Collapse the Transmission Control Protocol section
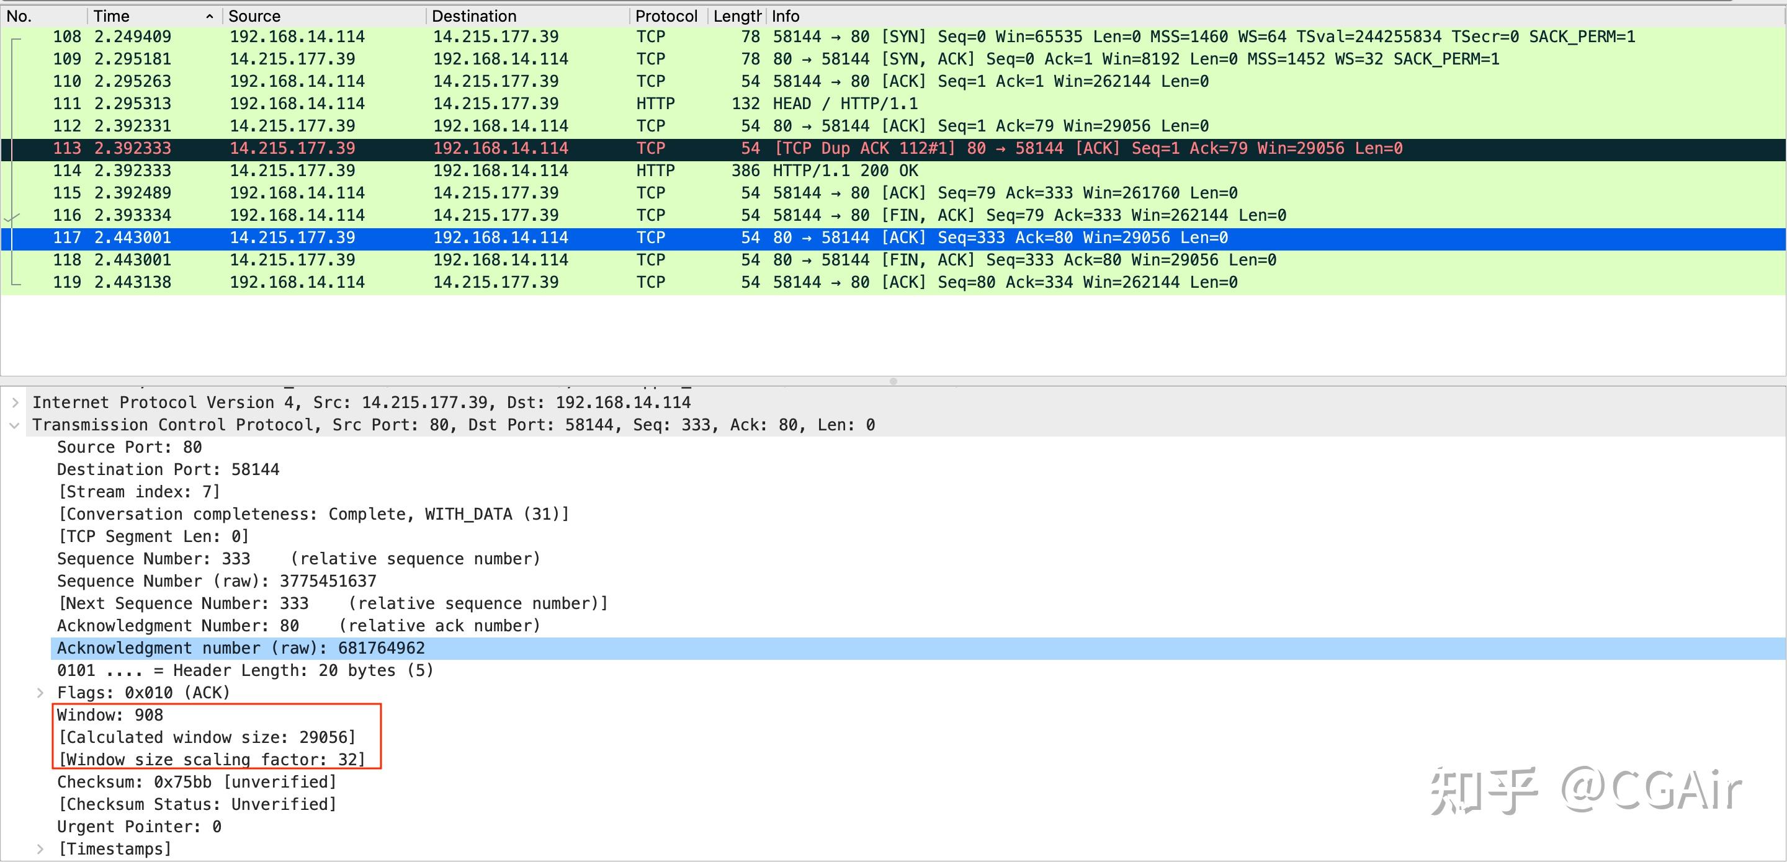The image size is (1787, 862). (x=16, y=424)
